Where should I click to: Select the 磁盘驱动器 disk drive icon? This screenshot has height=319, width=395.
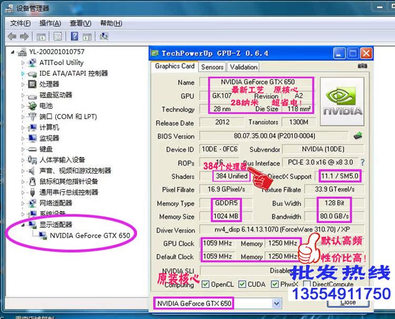pyautogui.click(x=32, y=96)
